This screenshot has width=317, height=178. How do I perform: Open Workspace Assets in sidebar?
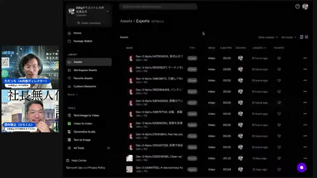85,70
